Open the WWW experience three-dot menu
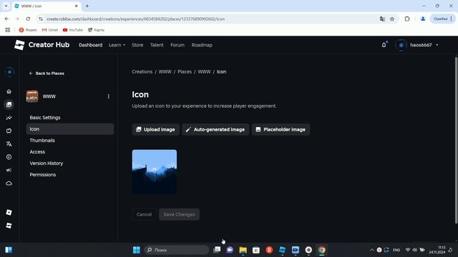Viewport: 458px width, 257px height. coord(109,96)
